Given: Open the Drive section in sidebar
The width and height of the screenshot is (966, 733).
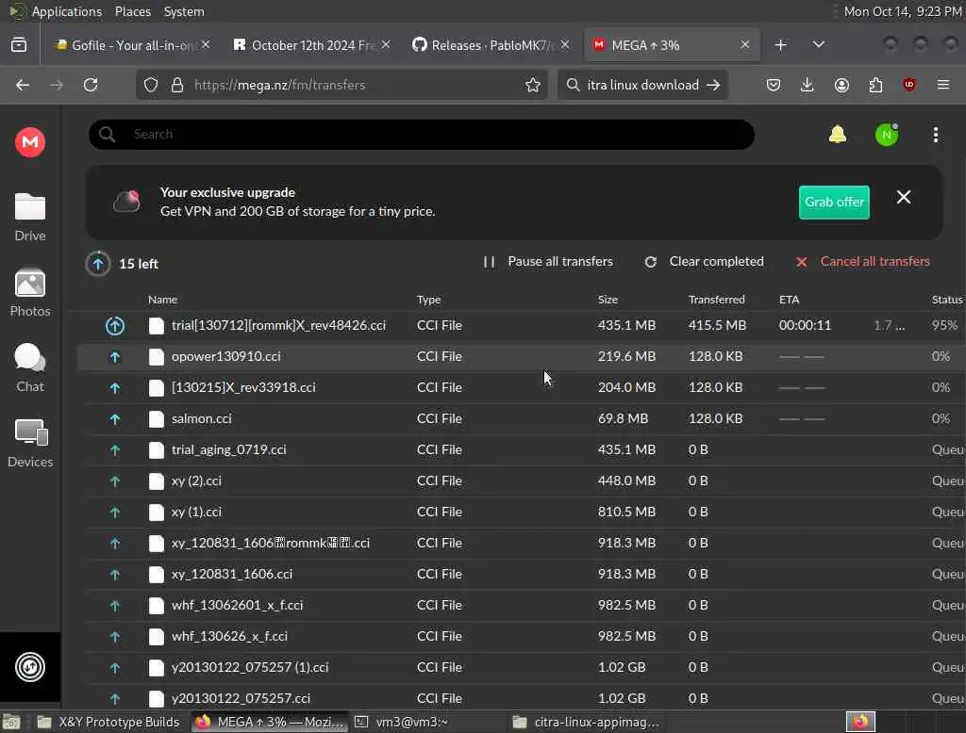Looking at the screenshot, I should 29,218.
